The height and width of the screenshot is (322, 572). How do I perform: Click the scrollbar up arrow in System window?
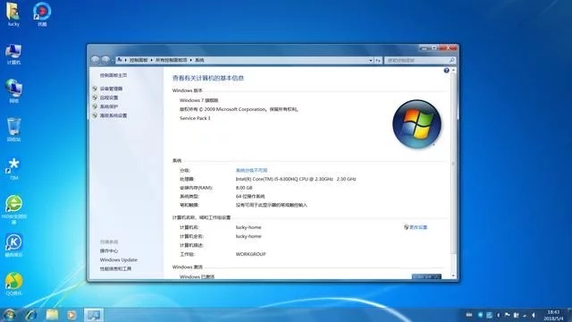pyautogui.click(x=453, y=70)
